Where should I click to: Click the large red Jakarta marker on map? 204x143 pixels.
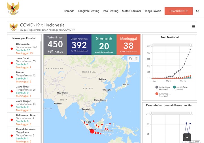pos(92,131)
